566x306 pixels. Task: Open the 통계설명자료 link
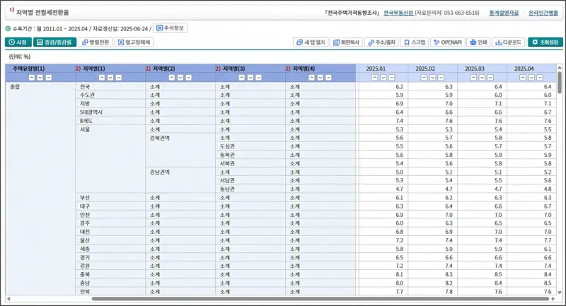[x=504, y=13]
